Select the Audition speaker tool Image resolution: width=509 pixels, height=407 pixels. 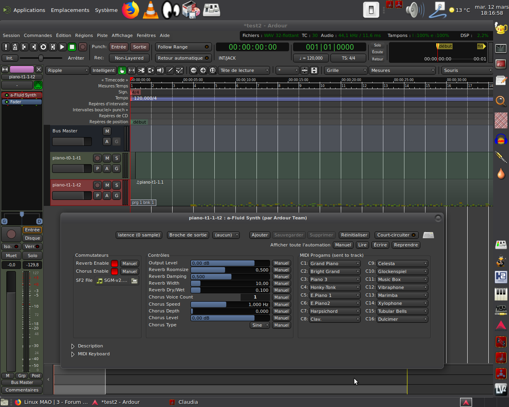160,70
